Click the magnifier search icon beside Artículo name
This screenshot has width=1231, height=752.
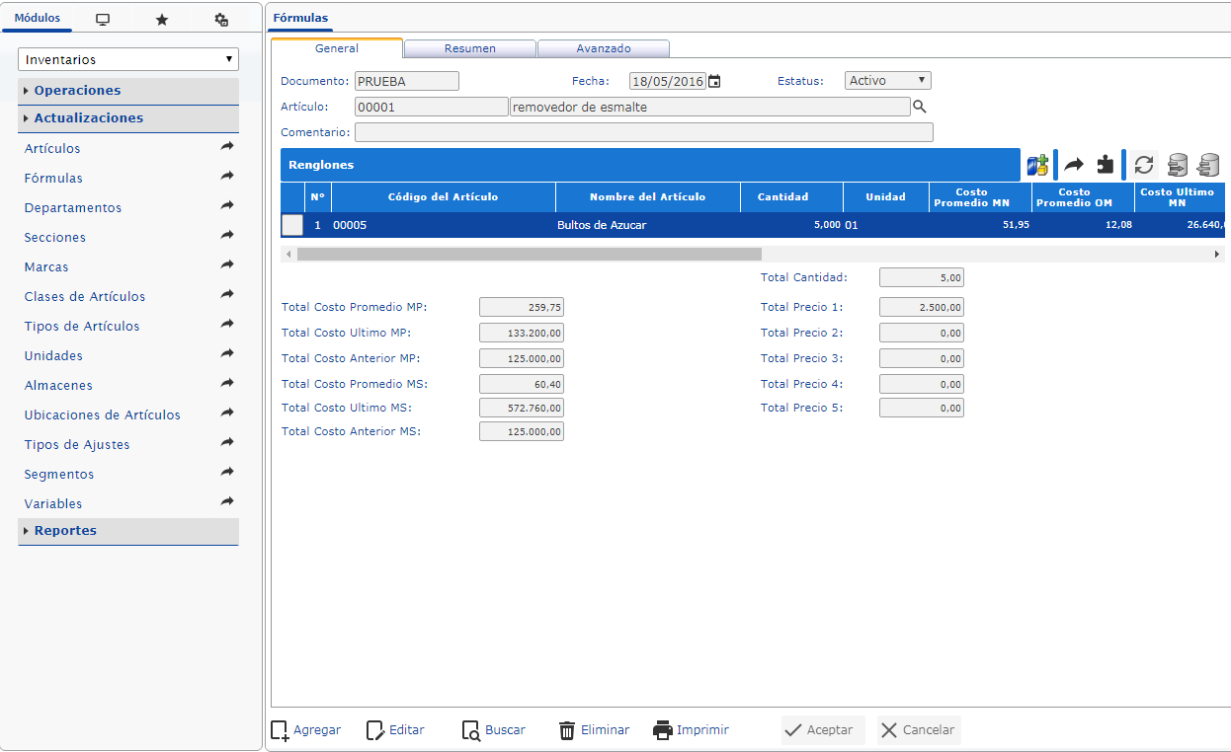pos(919,107)
